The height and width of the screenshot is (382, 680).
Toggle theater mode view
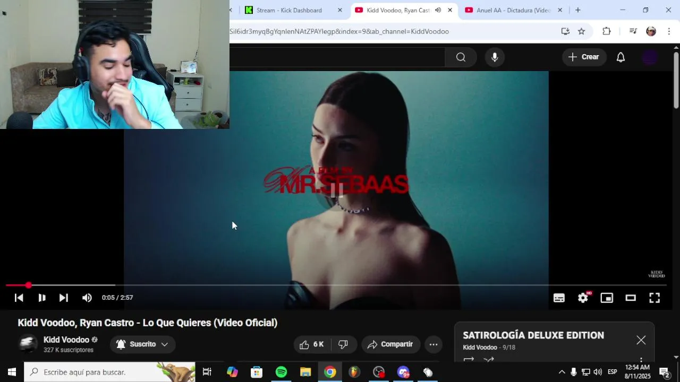(x=631, y=298)
